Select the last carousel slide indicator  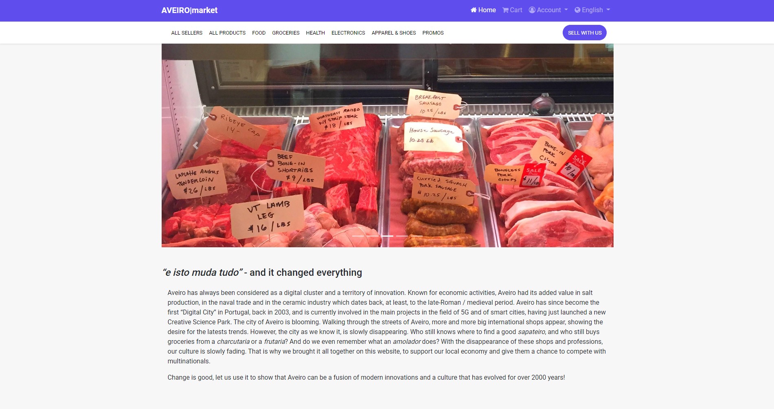pyautogui.click(x=417, y=236)
